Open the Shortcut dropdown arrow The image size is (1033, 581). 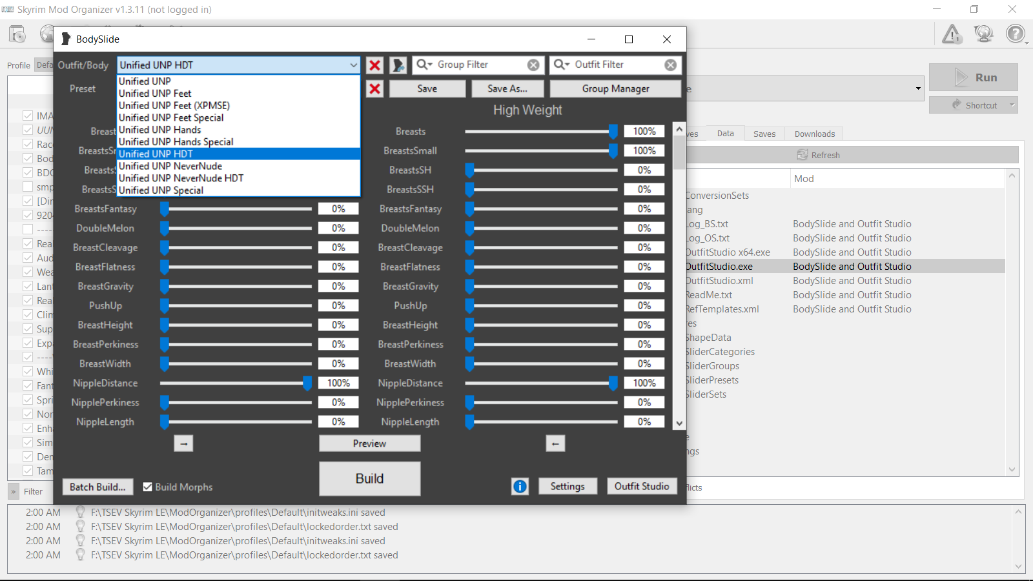pos(1012,105)
